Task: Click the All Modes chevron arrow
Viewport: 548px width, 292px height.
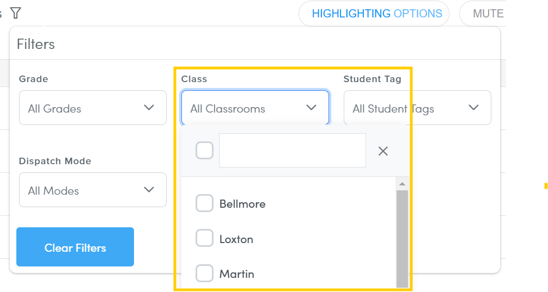Action: (149, 189)
